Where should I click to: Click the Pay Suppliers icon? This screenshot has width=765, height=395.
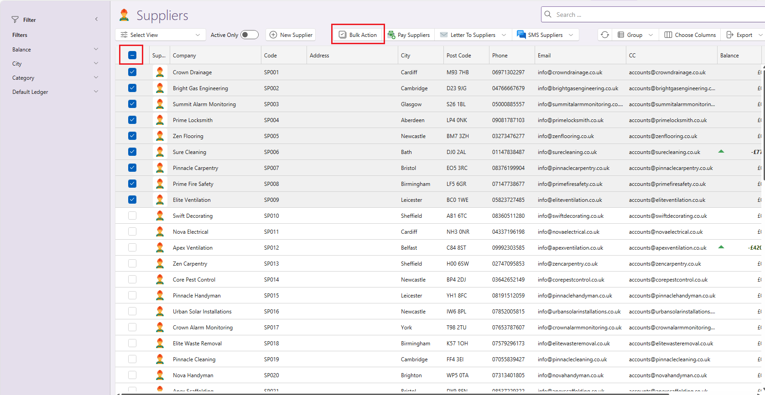[x=391, y=35]
